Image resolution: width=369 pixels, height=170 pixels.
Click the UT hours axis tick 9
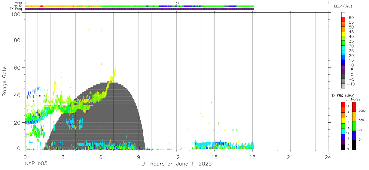click(139, 157)
